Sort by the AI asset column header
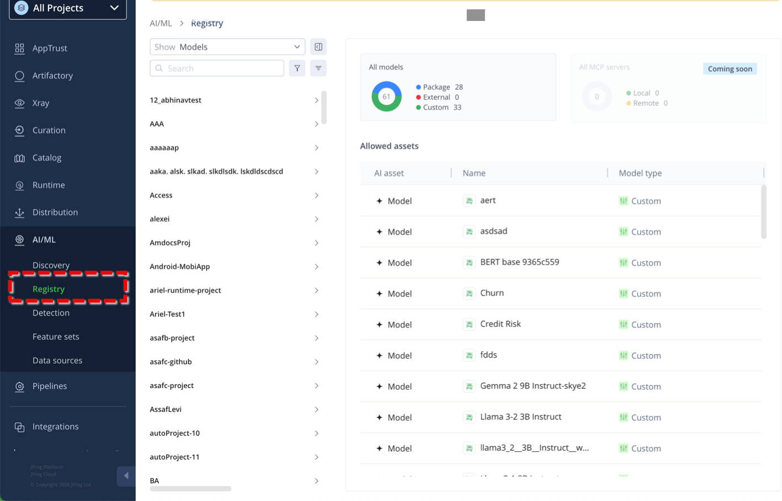Screen dimensions: 782x501 [389, 173]
